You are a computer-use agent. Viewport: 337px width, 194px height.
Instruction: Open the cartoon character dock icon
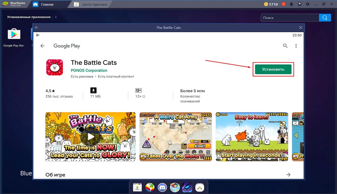(x=174, y=187)
